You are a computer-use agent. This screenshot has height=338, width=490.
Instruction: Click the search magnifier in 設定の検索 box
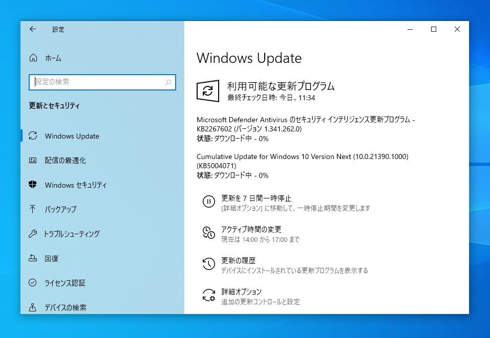point(168,82)
